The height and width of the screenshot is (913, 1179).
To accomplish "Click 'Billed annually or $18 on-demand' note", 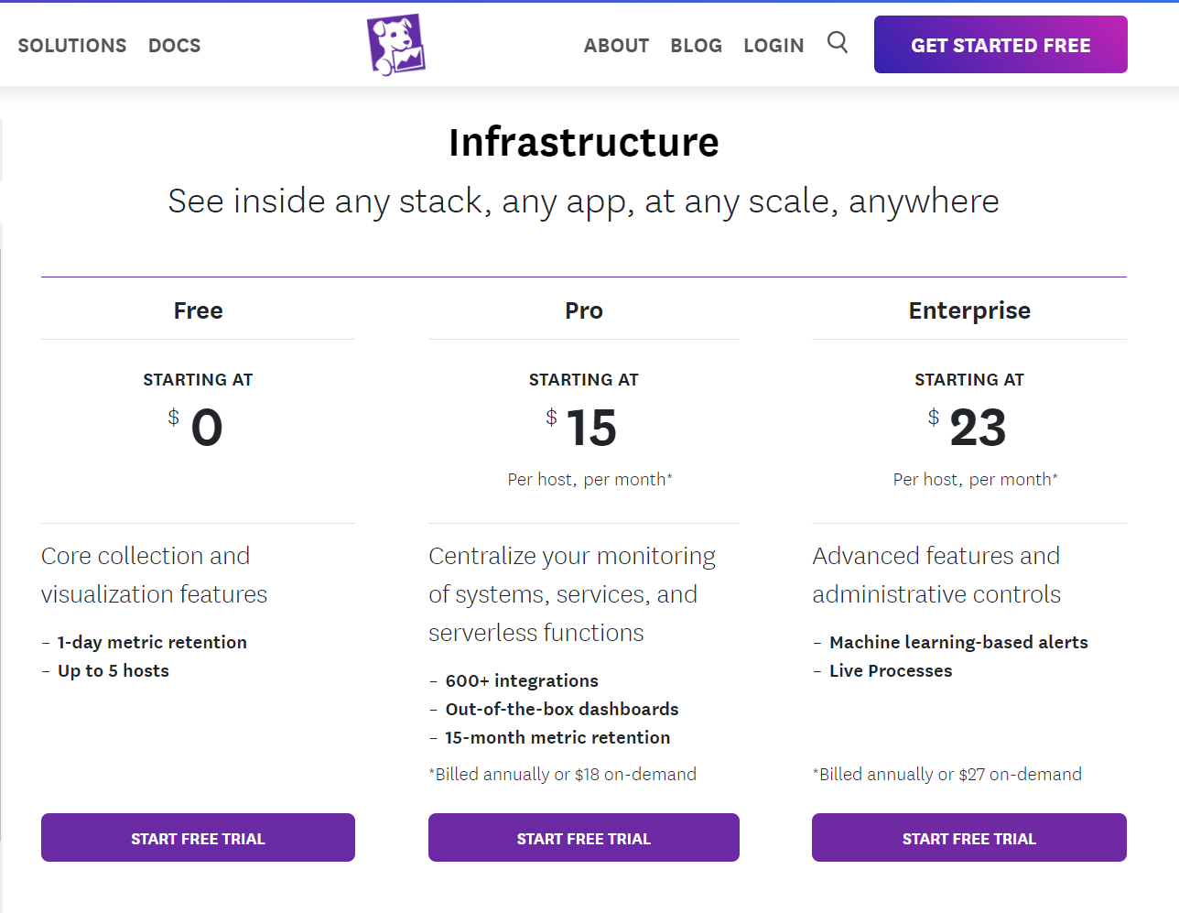I will click(x=562, y=775).
